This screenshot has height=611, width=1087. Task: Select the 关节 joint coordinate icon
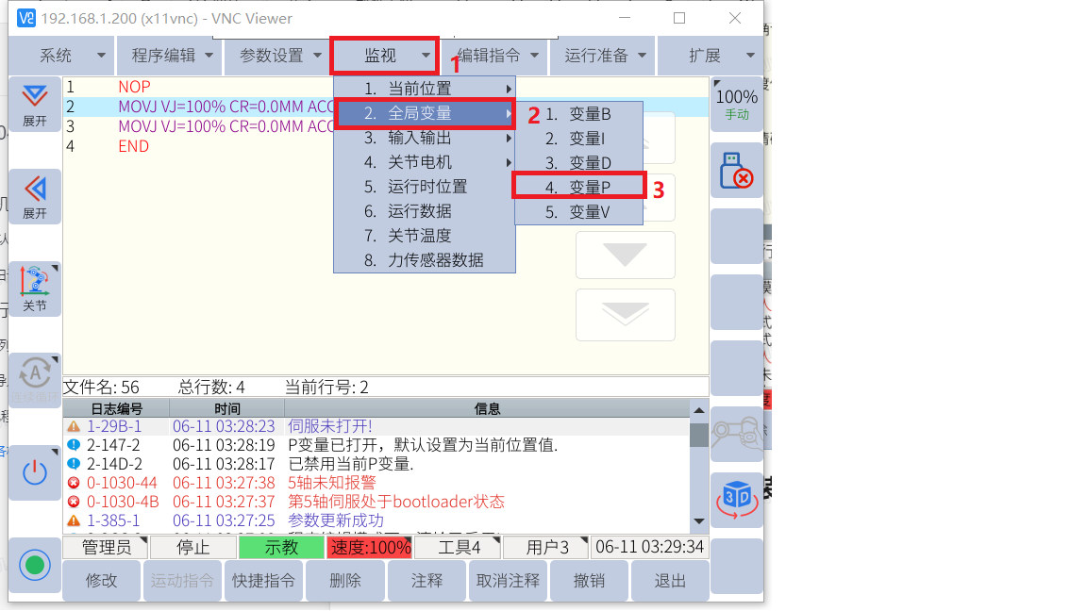pos(35,289)
